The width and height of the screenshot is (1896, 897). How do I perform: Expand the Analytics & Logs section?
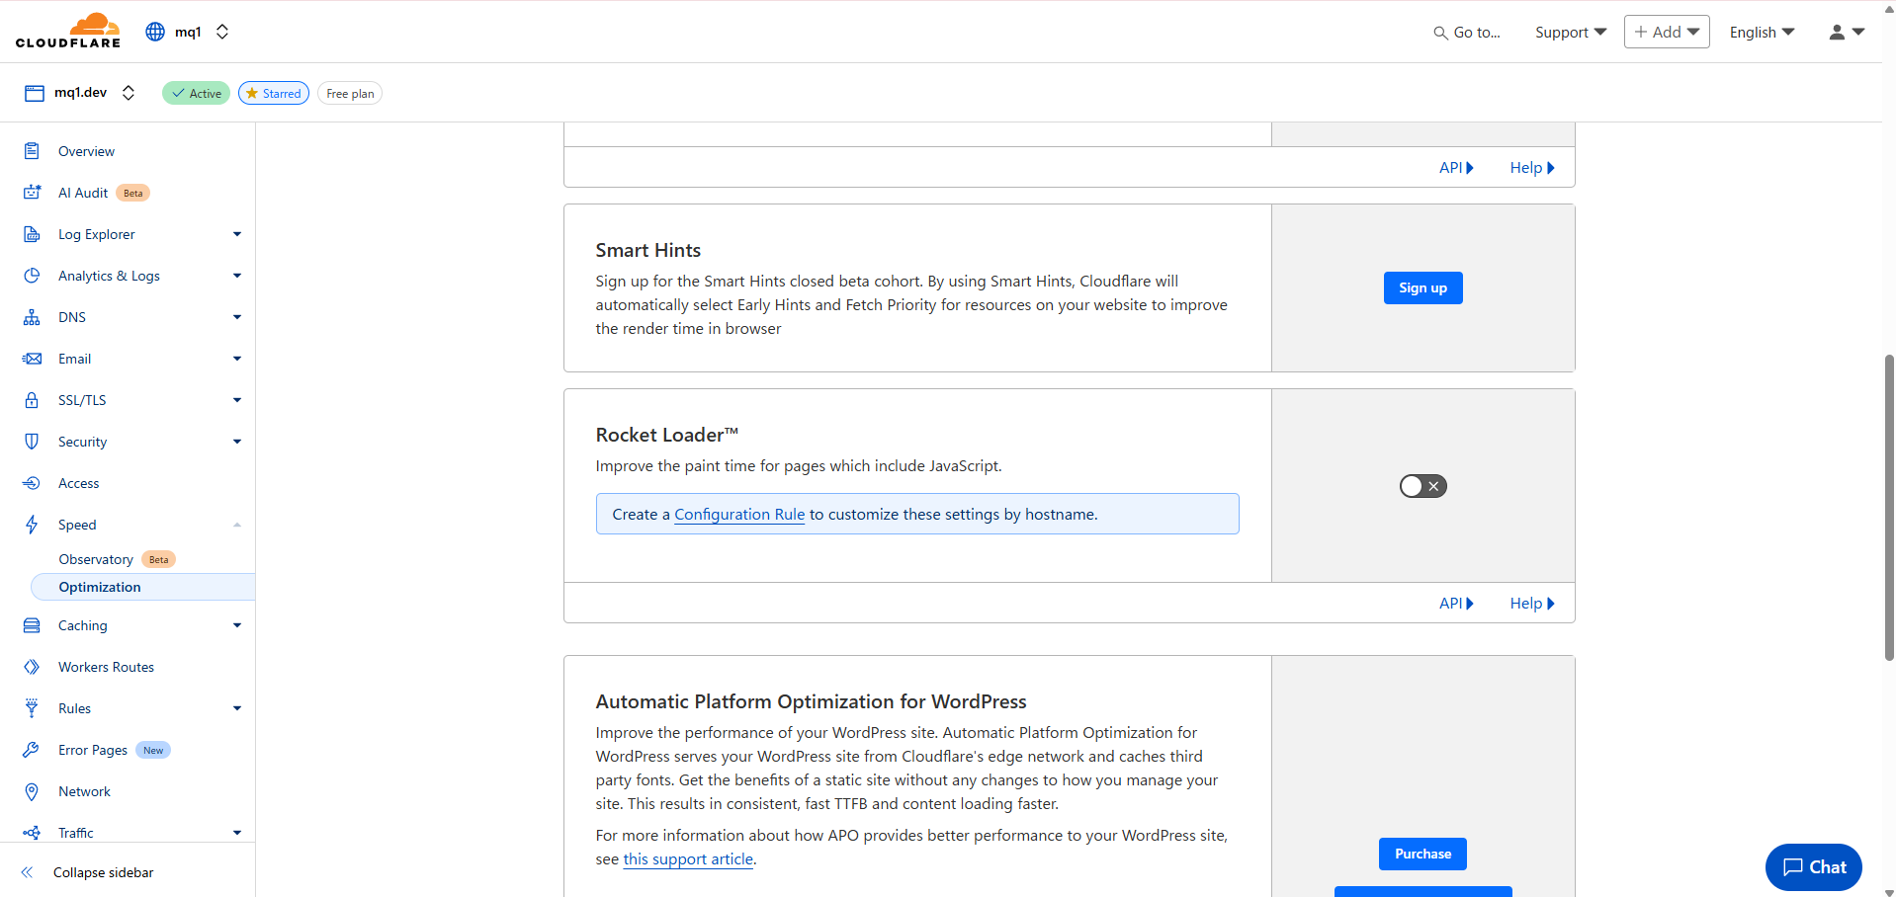pos(237,276)
